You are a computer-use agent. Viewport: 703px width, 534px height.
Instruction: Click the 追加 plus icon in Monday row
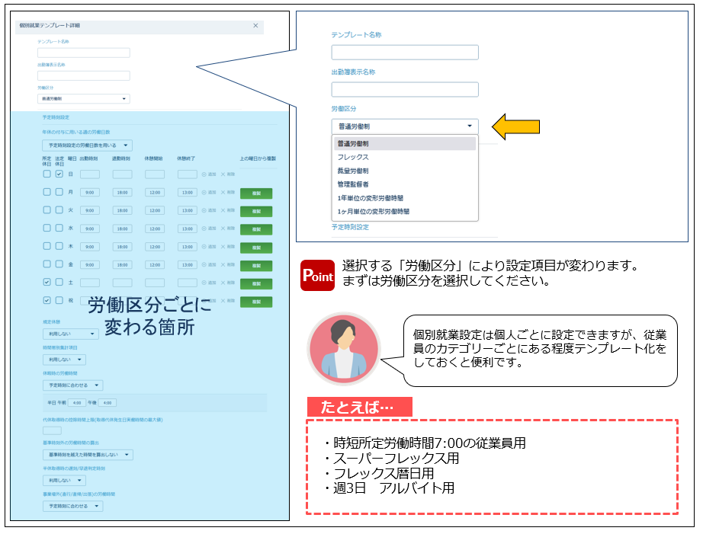204,192
